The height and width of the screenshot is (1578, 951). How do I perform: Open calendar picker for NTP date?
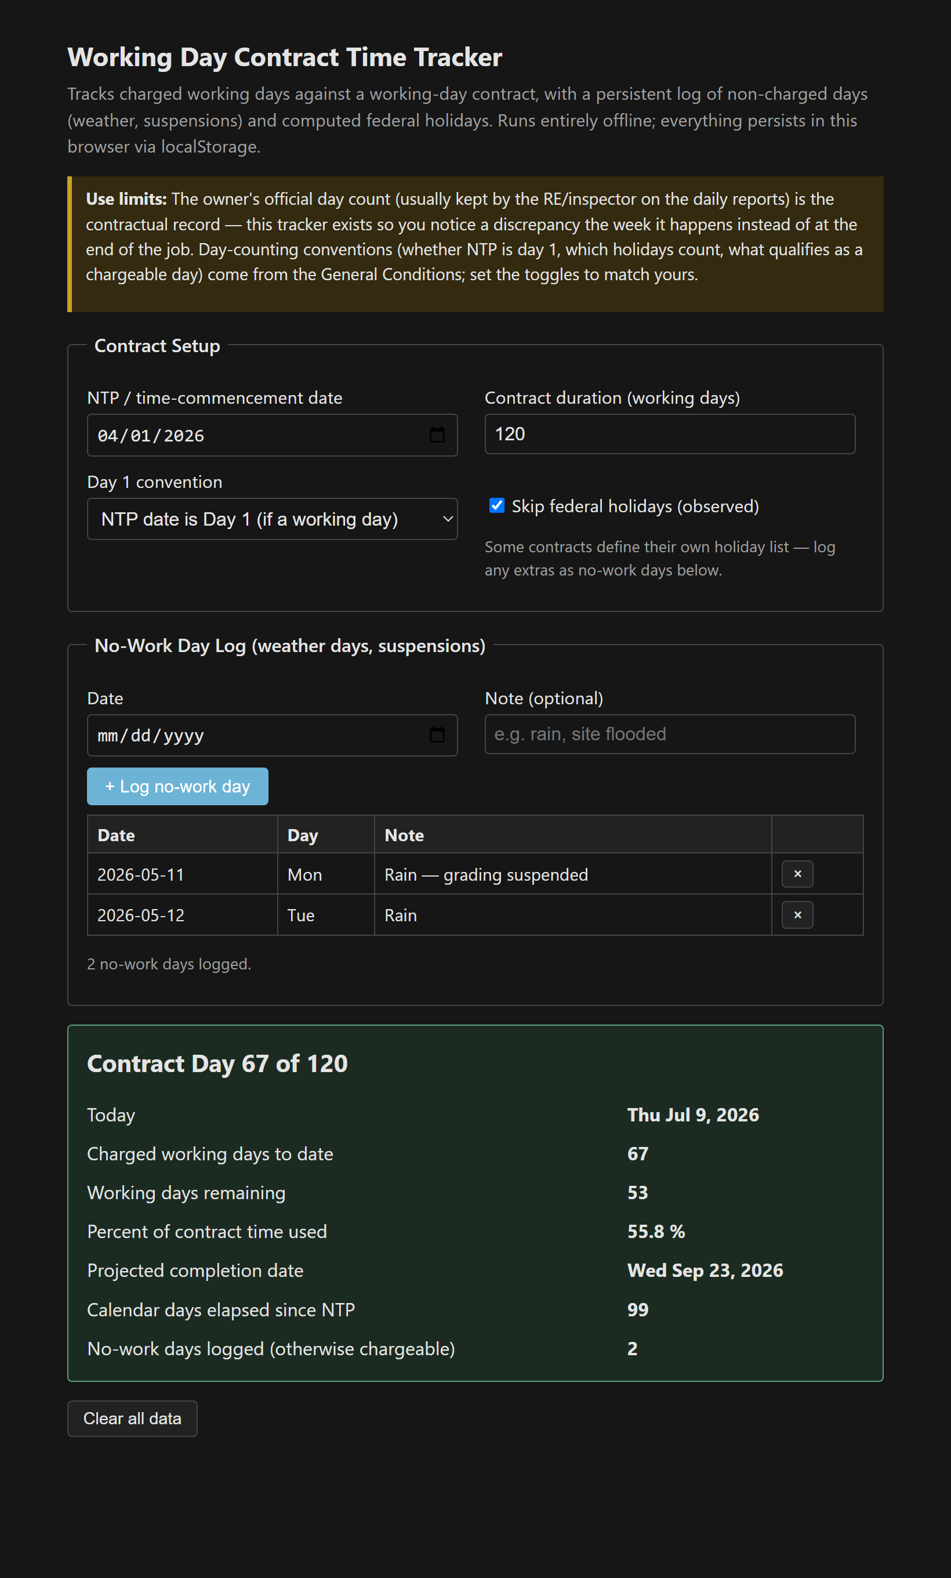(437, 436)
